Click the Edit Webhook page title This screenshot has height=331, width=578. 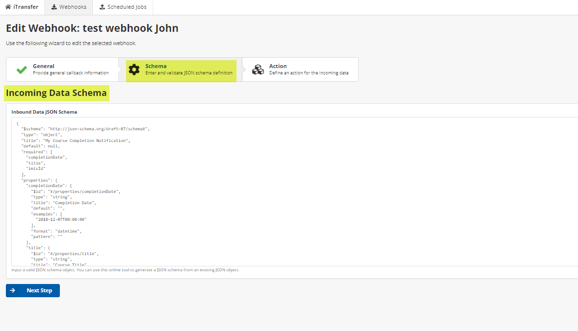(x=92, y=28)
